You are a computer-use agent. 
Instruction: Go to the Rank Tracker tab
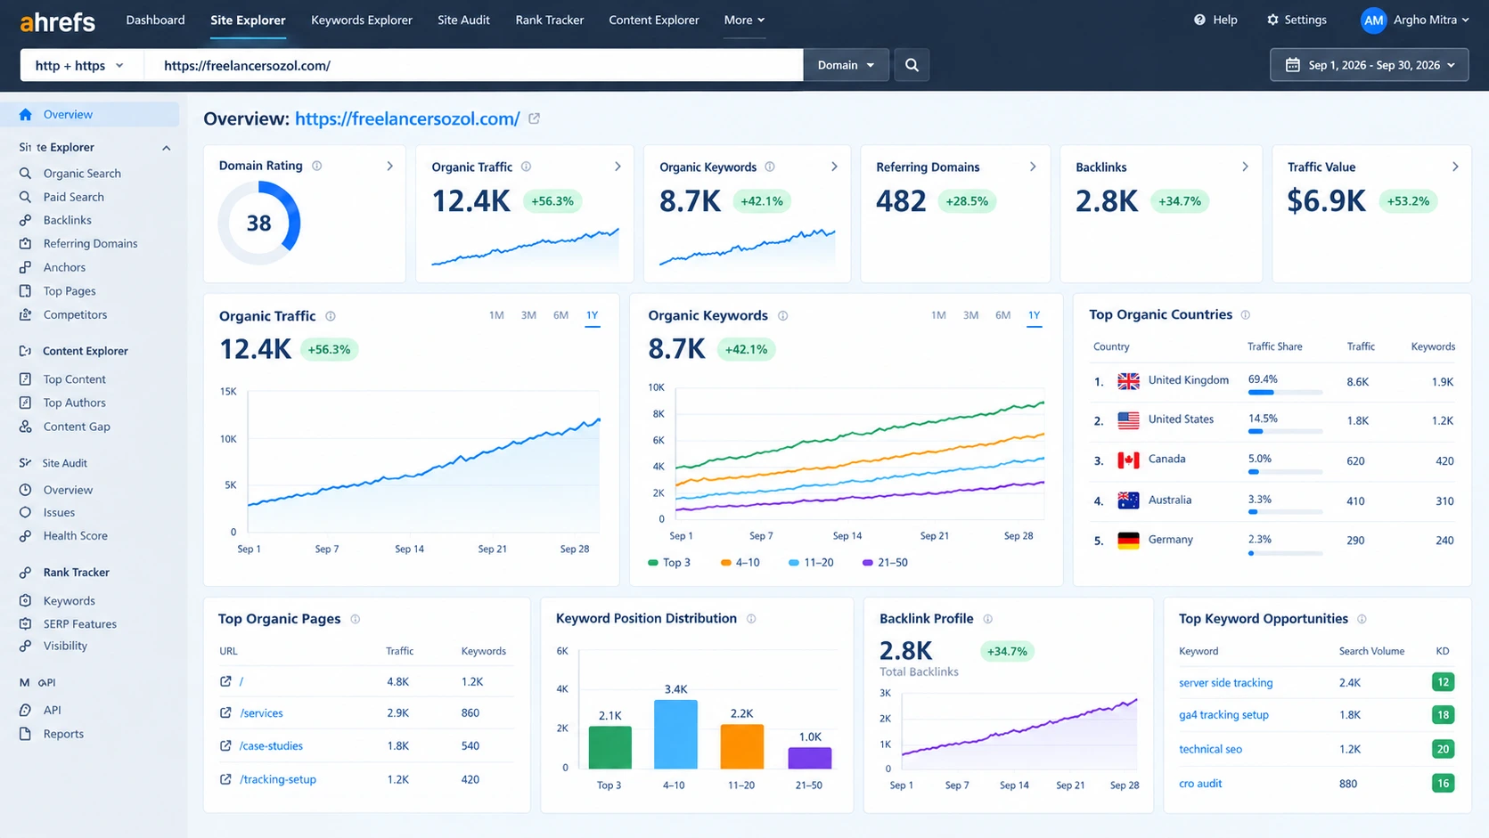pyautogui.click(x=550, y=20)
